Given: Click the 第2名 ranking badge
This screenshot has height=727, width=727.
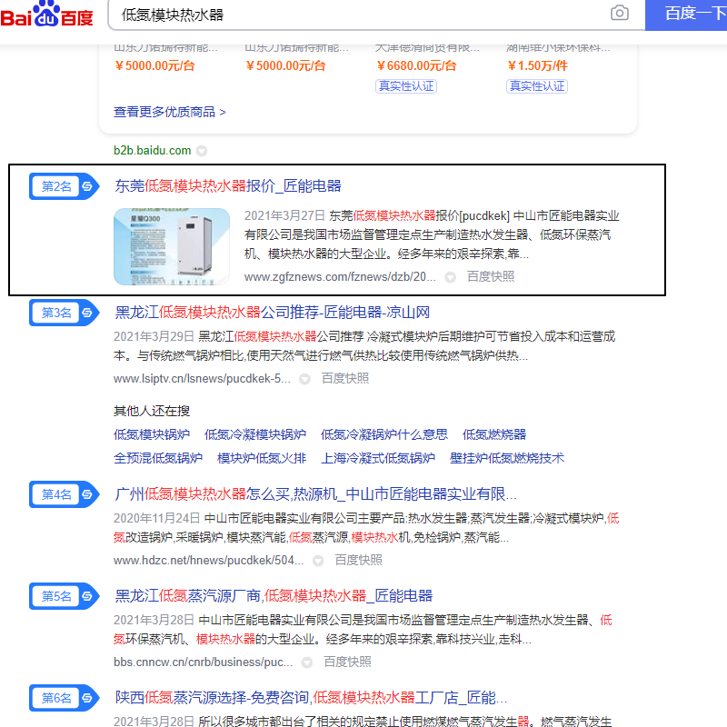Looking at the screenshot, I should (x=64, y=186).
